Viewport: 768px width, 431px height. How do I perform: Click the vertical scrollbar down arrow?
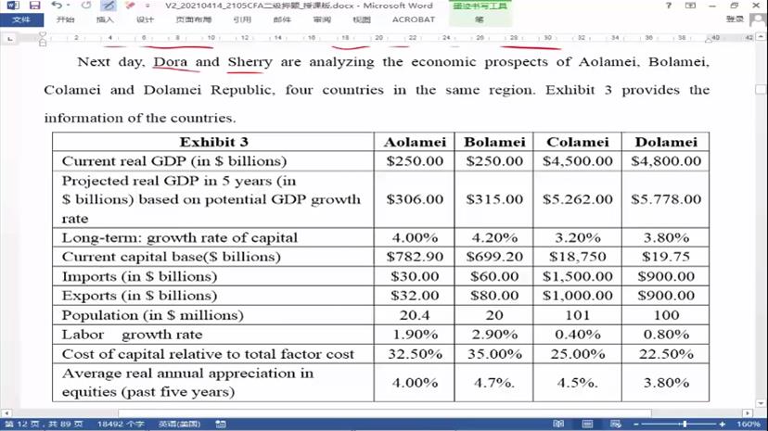click(761, 403)
